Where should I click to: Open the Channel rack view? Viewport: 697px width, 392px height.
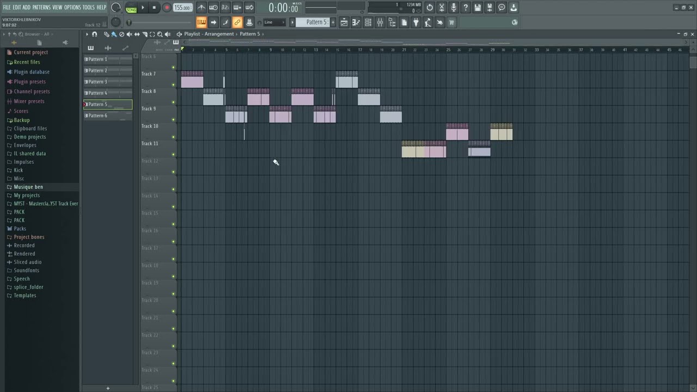click(x=368, y=22)
